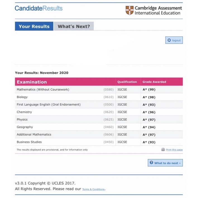198x198 pixels.
Task: Click the printer icon
Action: [x=163, y=149]
